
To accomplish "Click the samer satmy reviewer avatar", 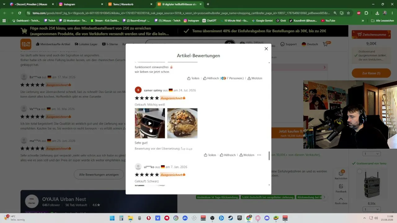I will point(138,90).
